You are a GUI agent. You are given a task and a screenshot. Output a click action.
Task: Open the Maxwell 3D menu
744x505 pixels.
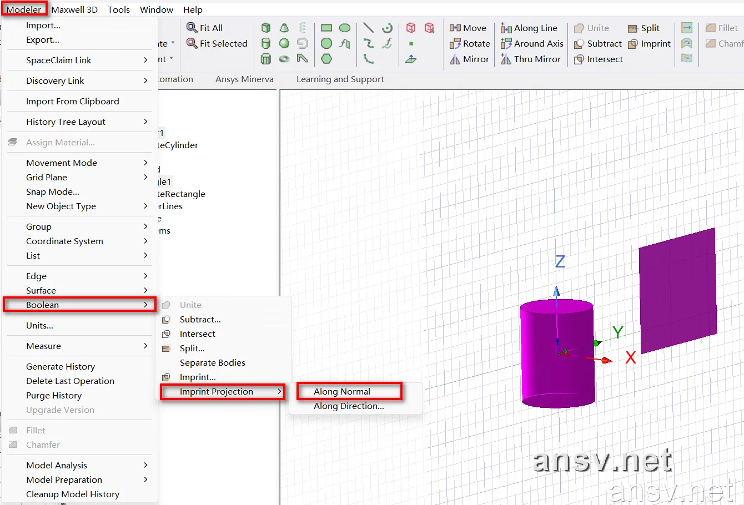(x=74, y=9)
